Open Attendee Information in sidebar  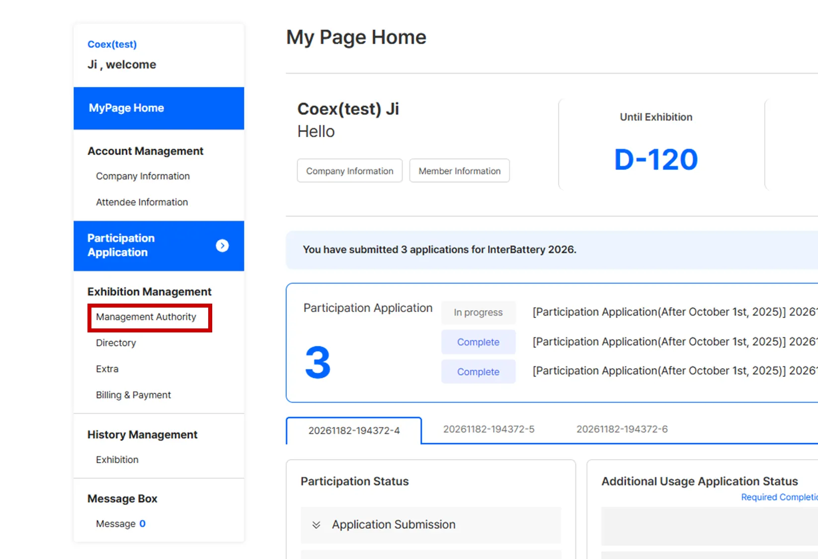(x=142, y=202)
